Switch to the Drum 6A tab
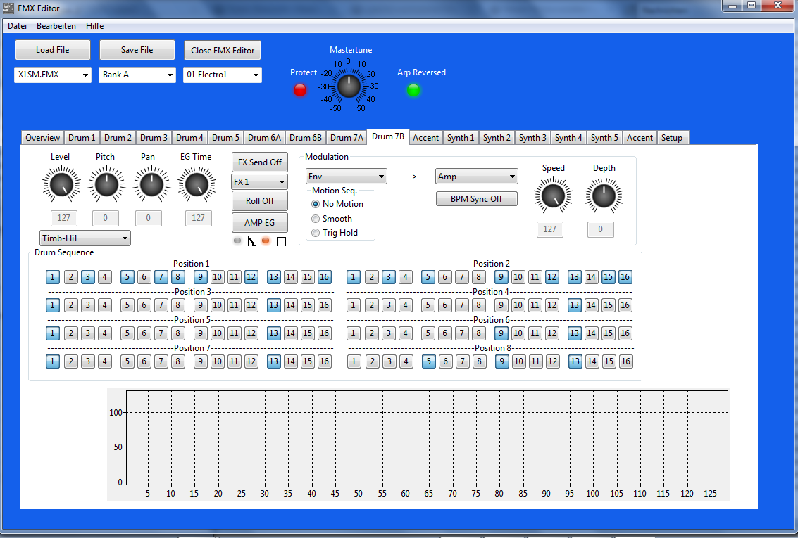This screenshot has height=538, width=798. (264, 138)
